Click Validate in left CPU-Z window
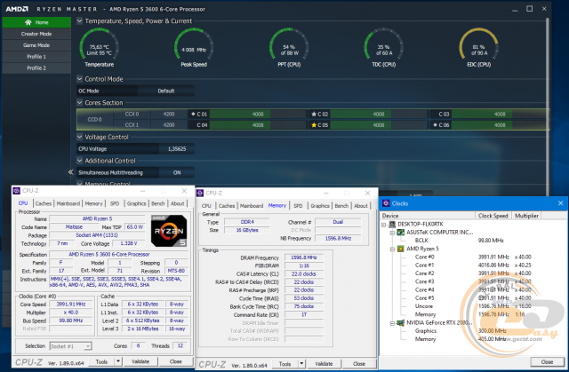Screen dimensions: 569x372 (140, 361)
